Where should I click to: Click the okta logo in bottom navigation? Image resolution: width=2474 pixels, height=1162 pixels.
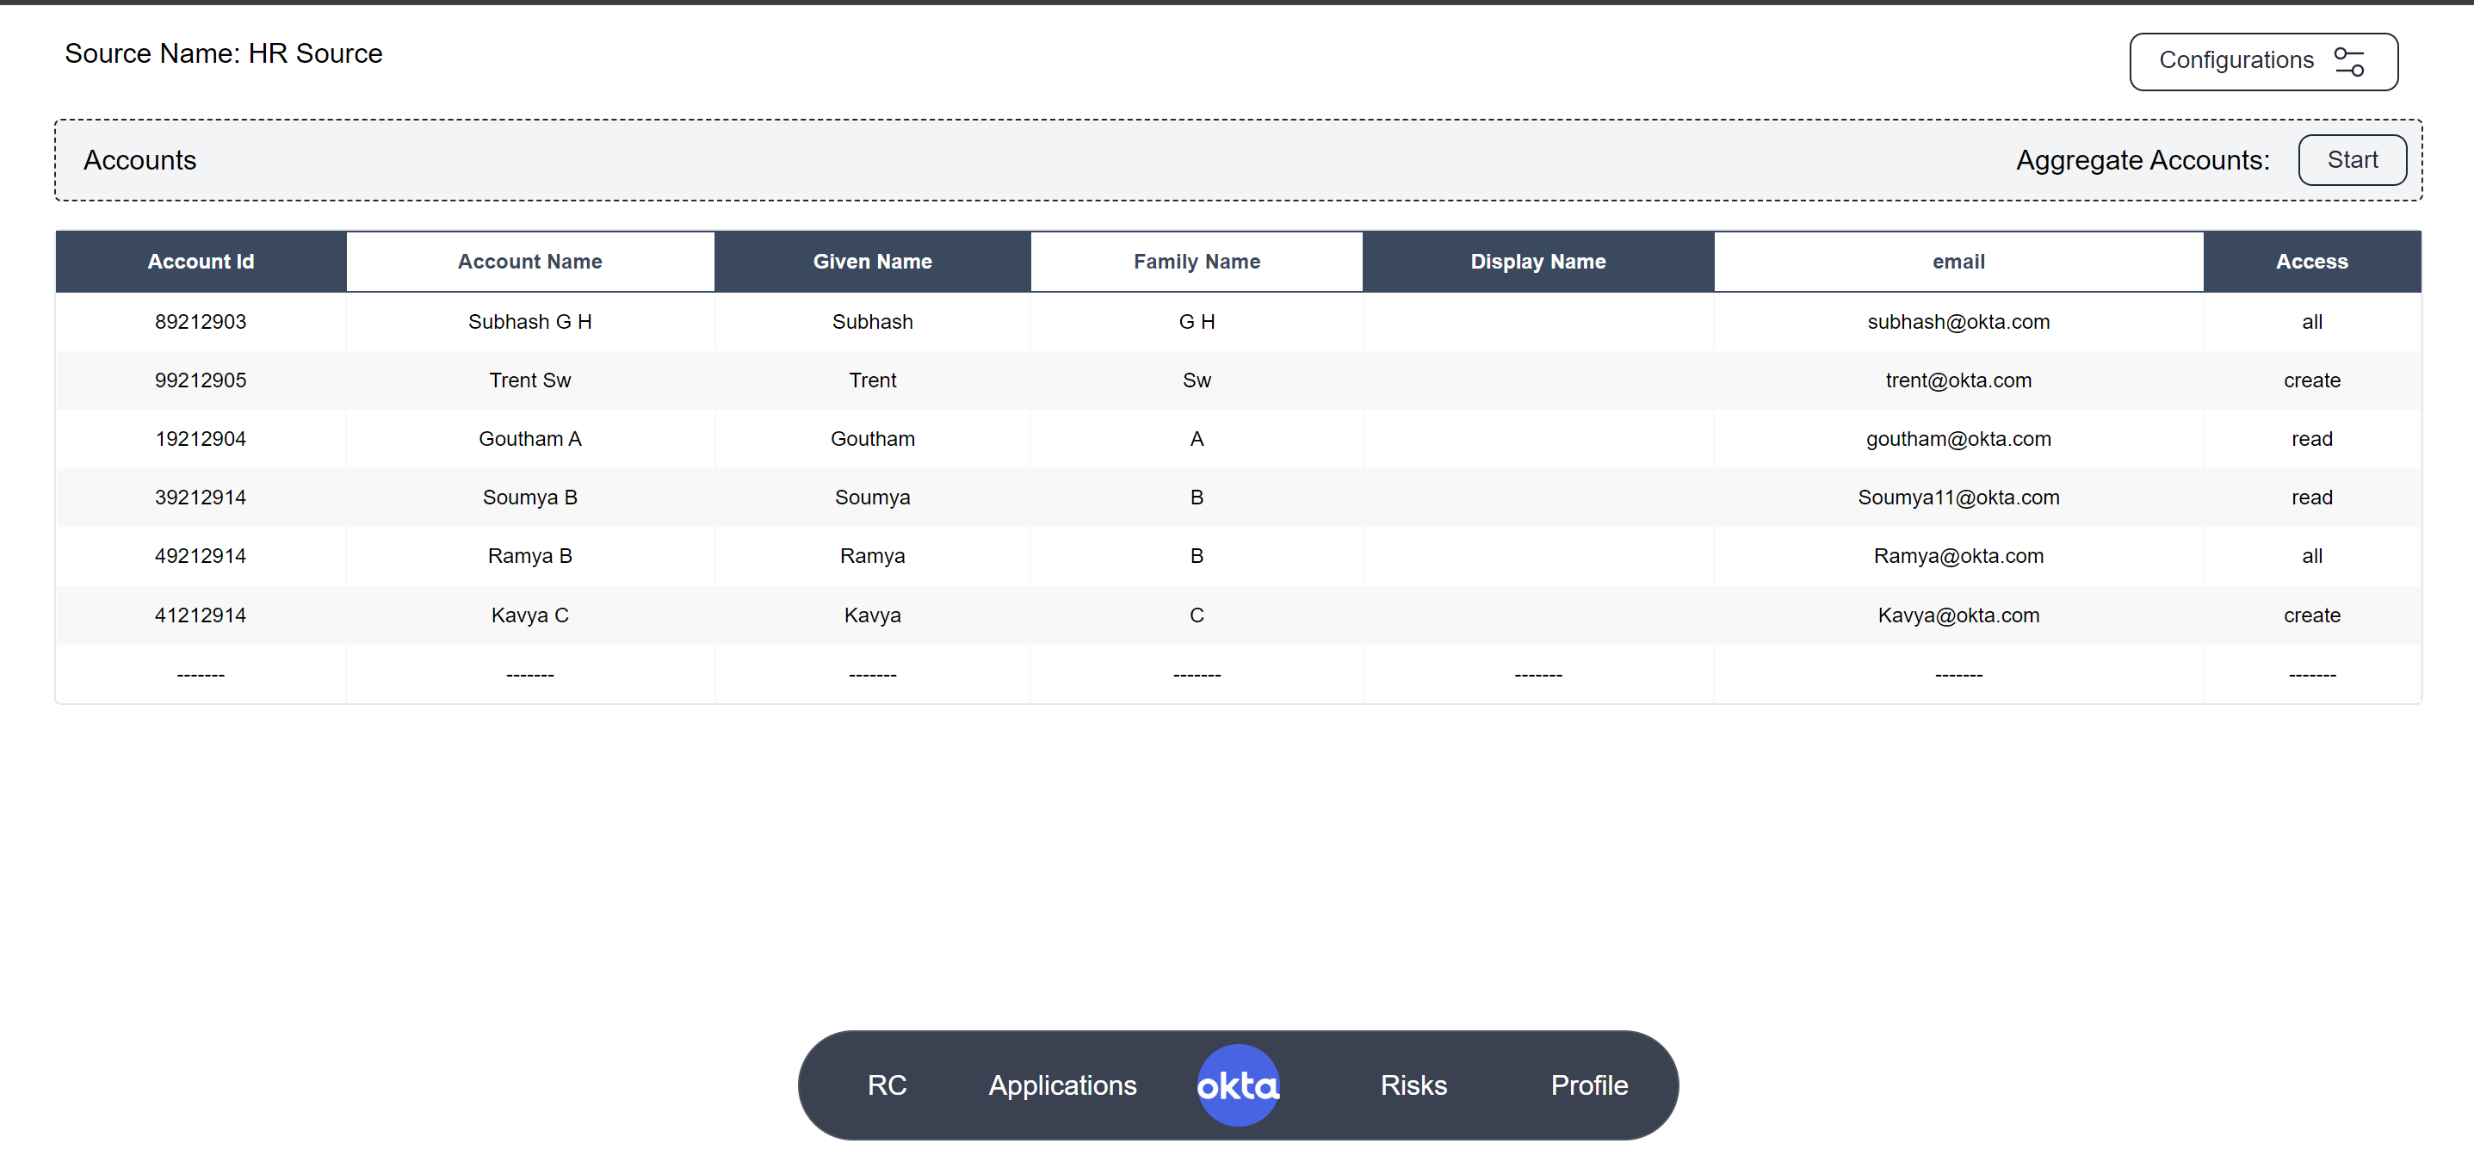pyautogui.click(x=1237, y=1085)
